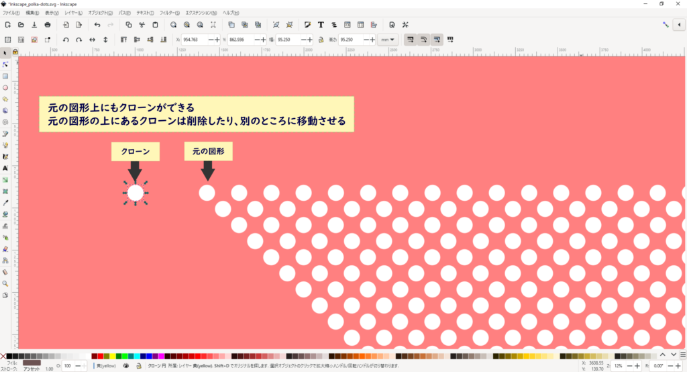
Task: Open the mm units dropdown
Action: click(387, 40)
